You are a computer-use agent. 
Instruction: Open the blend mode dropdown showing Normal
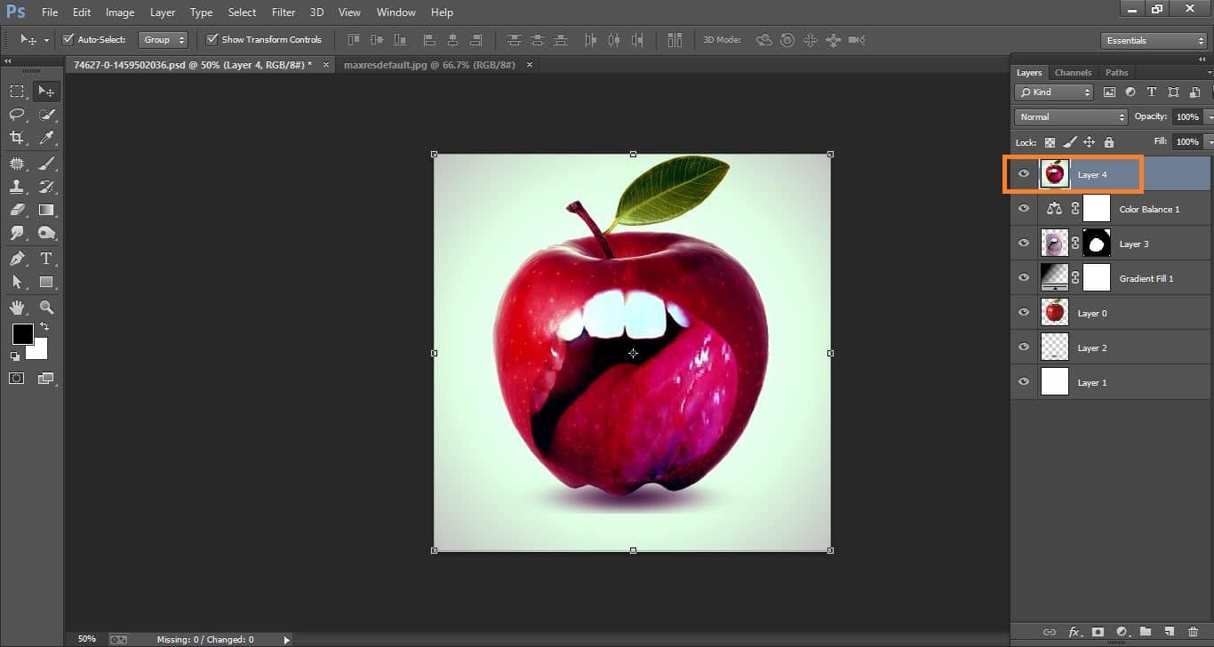(1069, 116)
